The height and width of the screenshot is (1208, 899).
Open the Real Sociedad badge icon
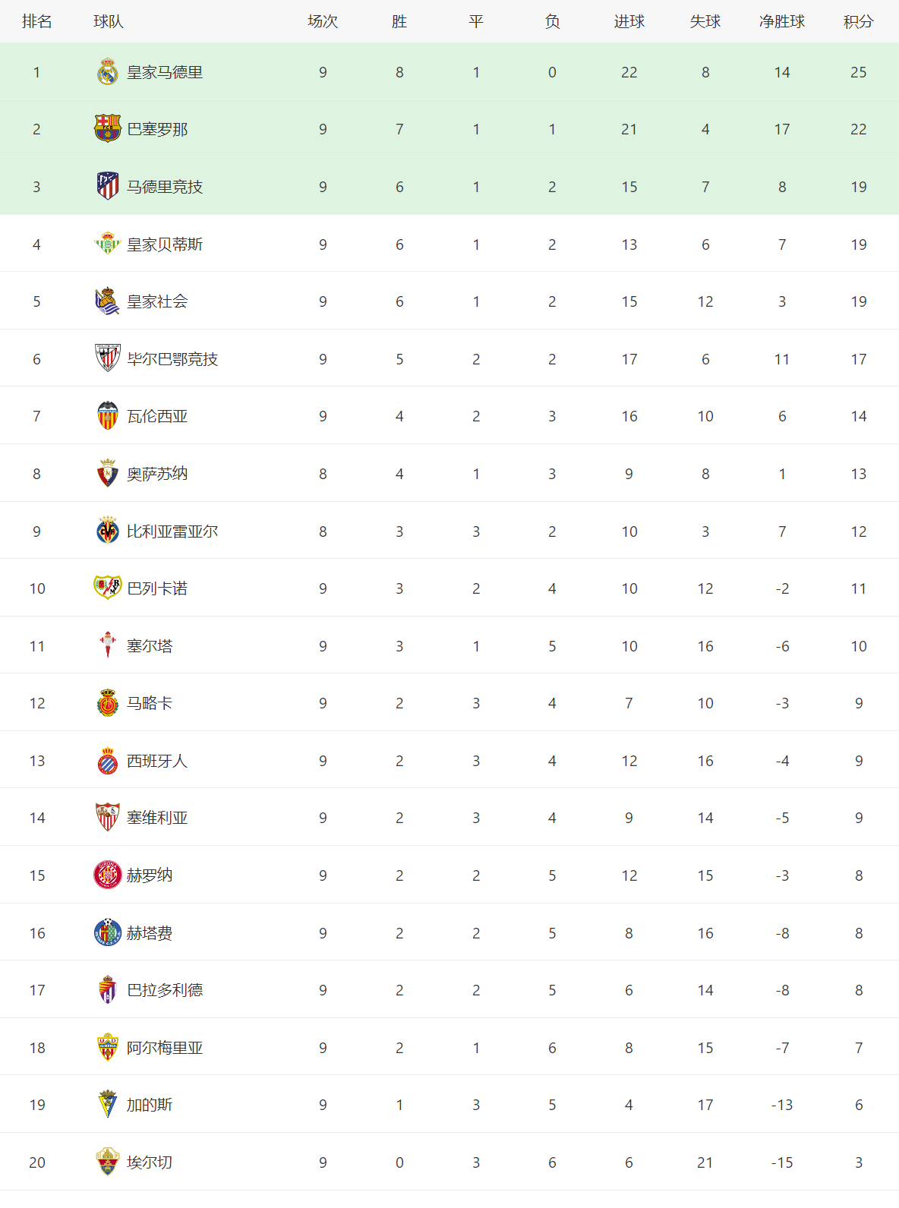coord(108,301)
